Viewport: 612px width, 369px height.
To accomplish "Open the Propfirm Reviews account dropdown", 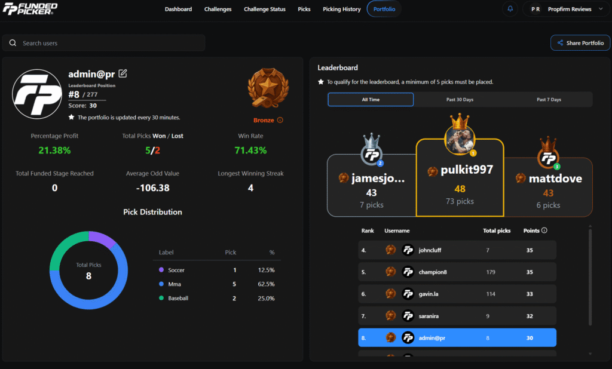I will pos(565,10).
